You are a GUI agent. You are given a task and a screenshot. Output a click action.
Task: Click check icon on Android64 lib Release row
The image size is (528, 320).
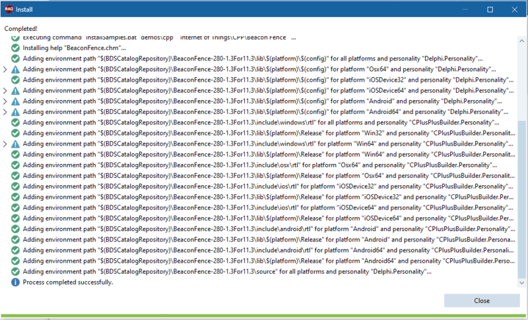pos(15,261)
